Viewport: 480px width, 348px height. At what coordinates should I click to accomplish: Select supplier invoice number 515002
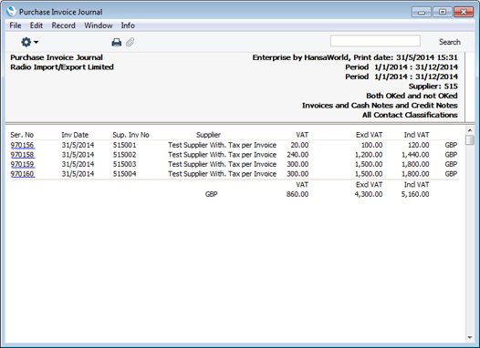click(124, 155)
